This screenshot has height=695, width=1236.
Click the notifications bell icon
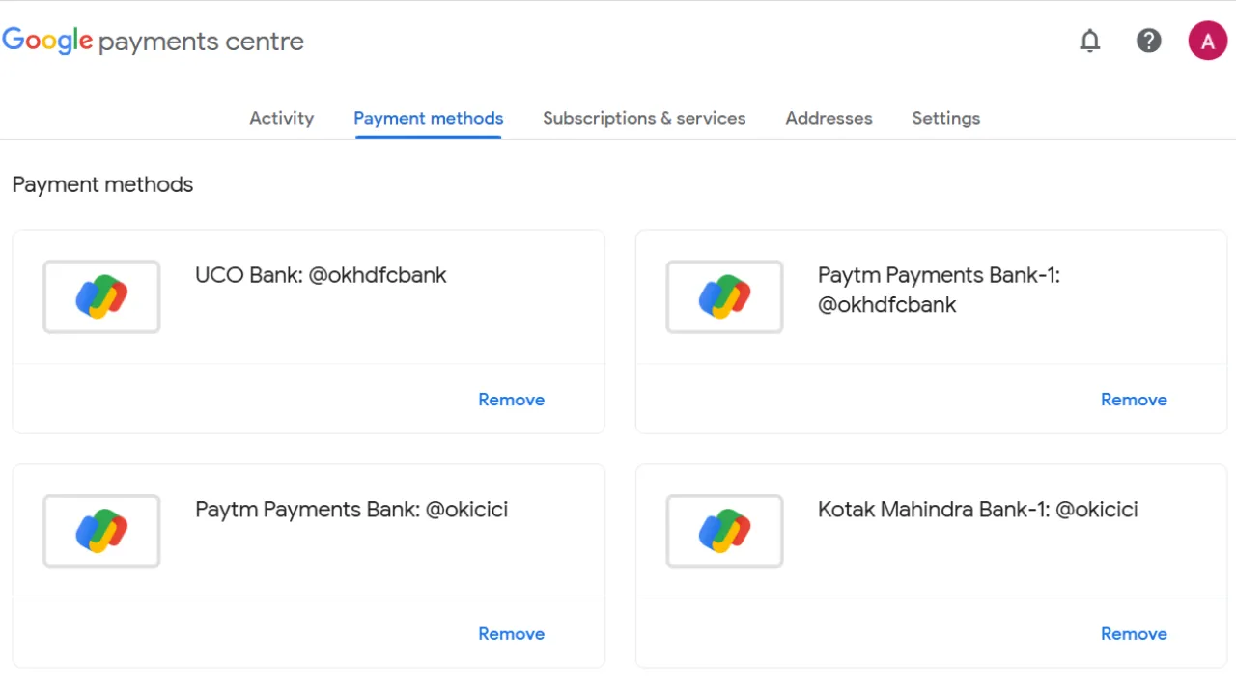(1090, 41)
